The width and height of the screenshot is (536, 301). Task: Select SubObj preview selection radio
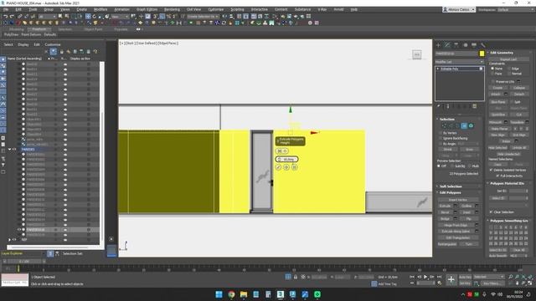[x=452, y=166]
